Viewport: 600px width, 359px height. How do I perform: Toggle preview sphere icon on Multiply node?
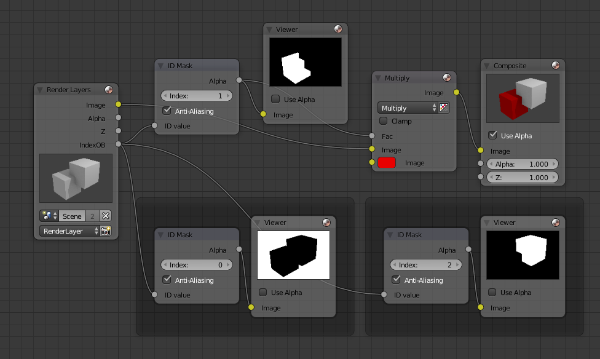pyautogui.click(x=446, y=77)
